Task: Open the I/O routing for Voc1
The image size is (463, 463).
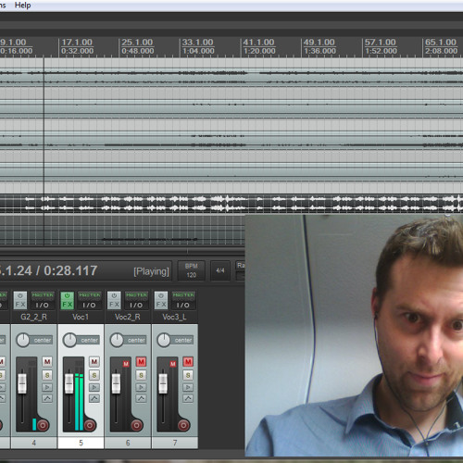Action: [x=89, y=305]
